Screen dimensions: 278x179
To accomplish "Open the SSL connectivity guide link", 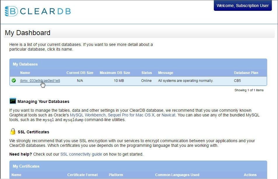I will pos(81,154).
